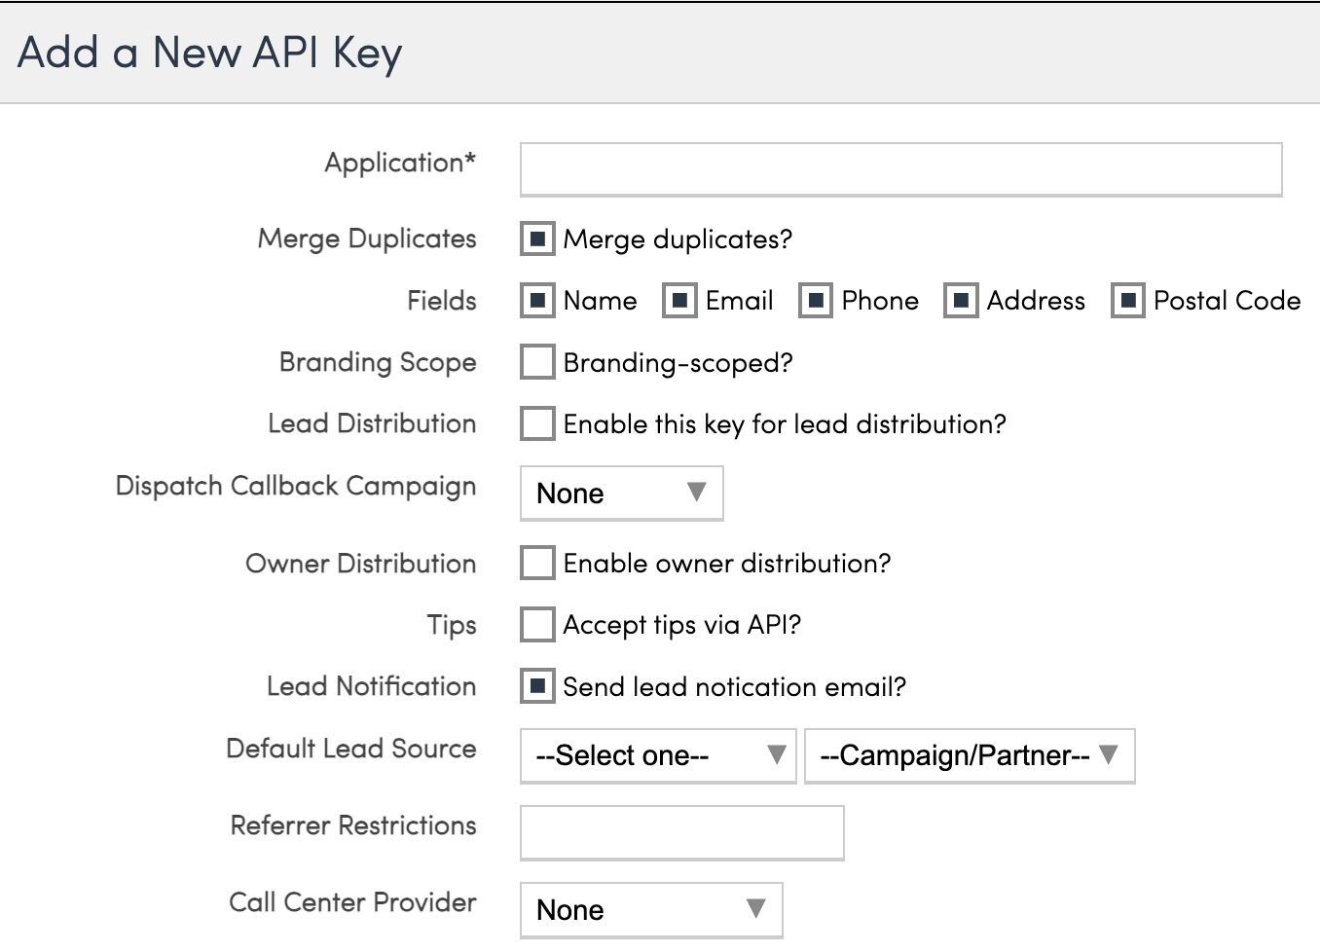
Task: Uncheck the Postal Code checkbox
Action: [1127, 300]
